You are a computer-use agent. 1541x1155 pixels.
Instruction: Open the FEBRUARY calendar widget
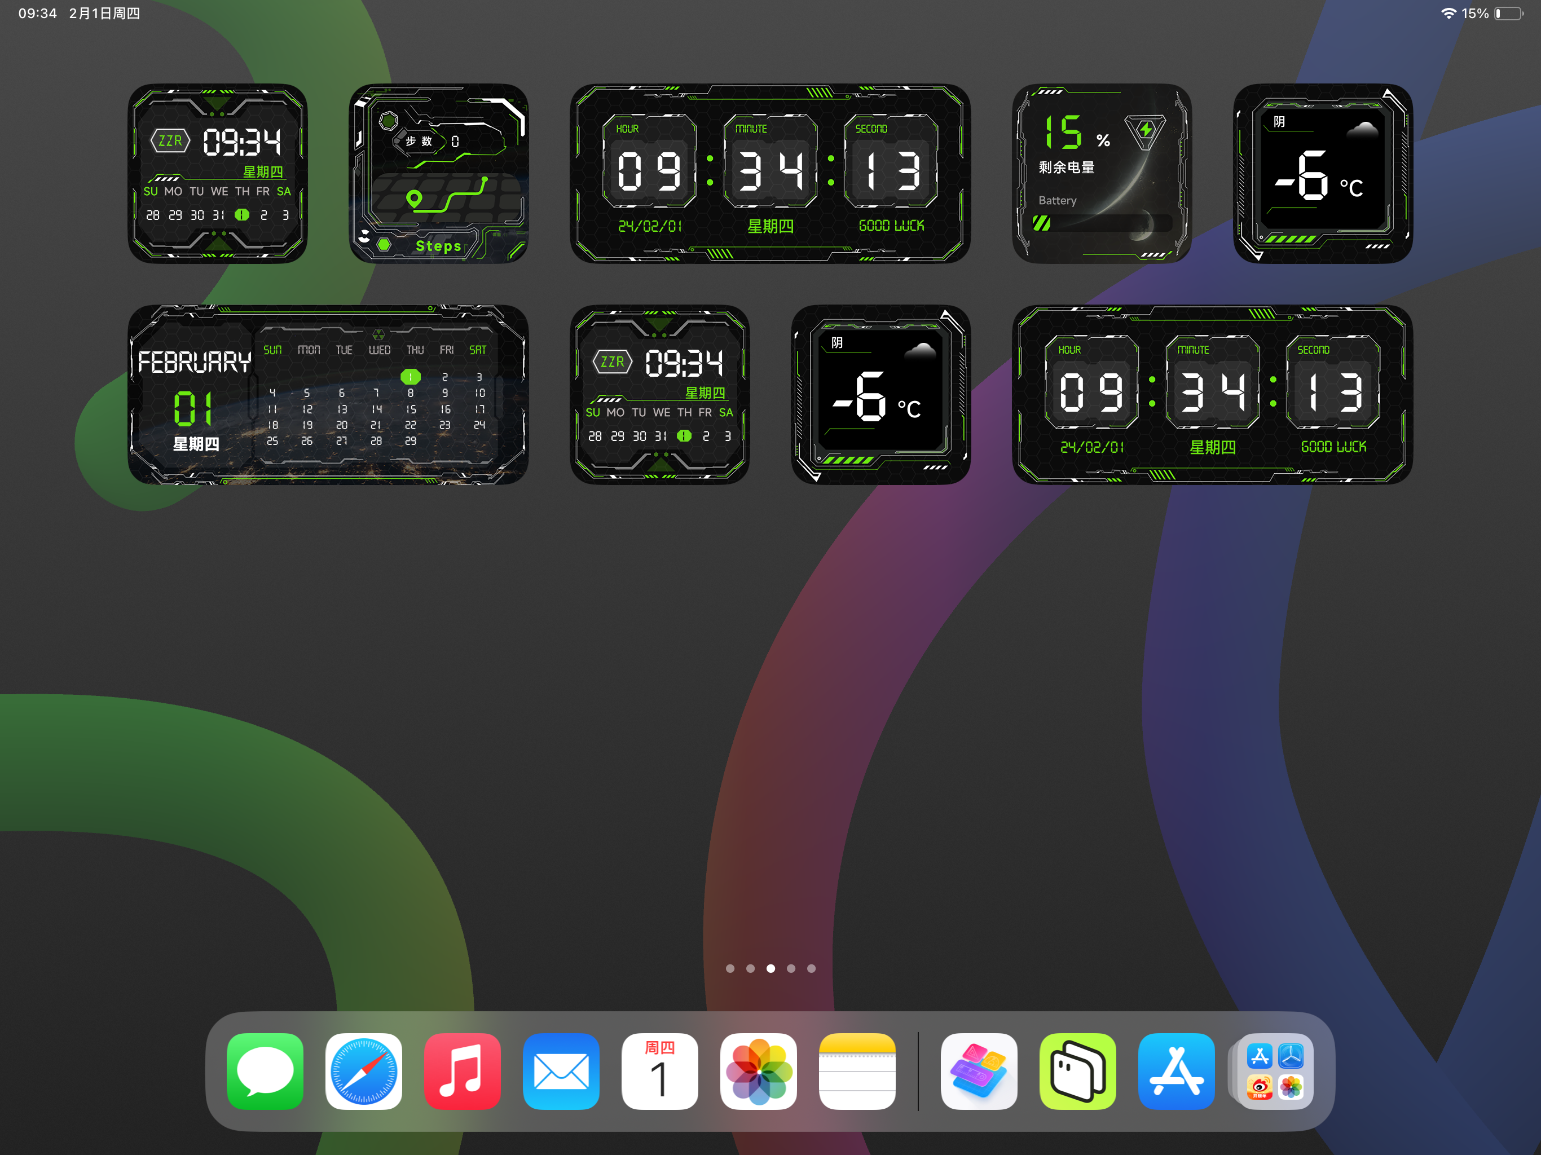click(x=328, y=394)
